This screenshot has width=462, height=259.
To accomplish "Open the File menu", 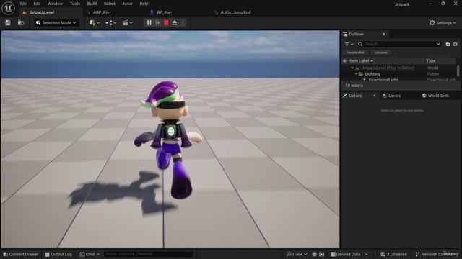I will (x=23, y=4).
